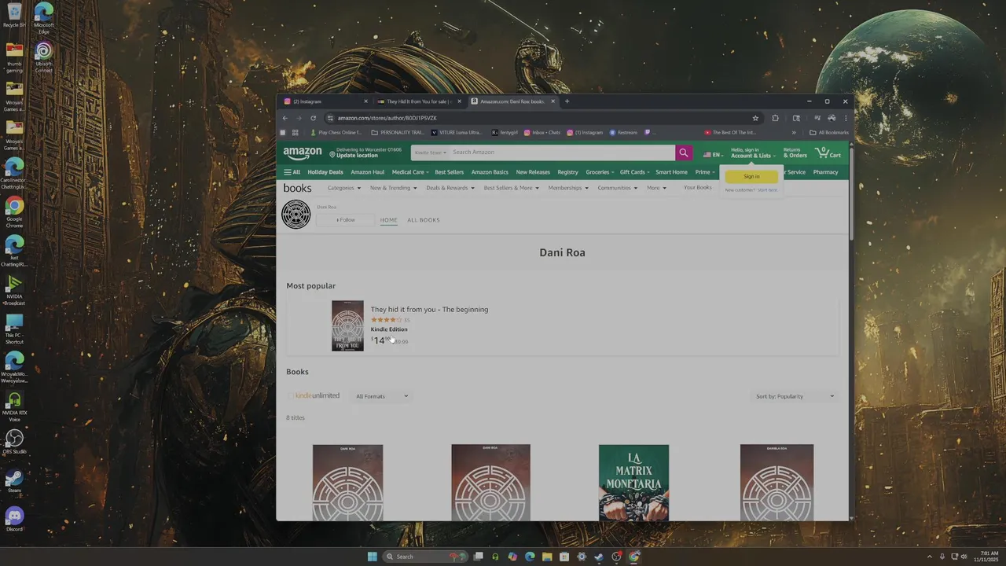Image resolution: width=1006 pixels, height=566 pixels.
Task: Open Holiday Deals in nav bar
Action: (x=325, y=172)
